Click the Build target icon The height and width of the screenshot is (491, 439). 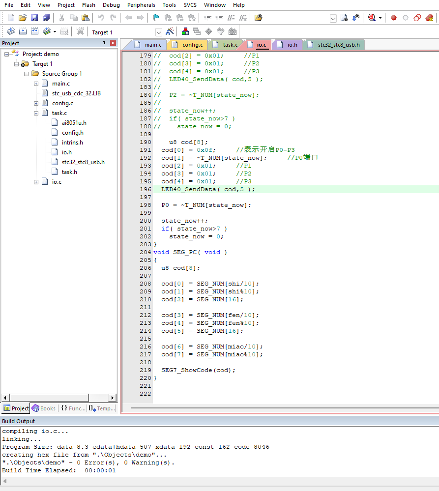pyautogui.click(x=23, y=31)
